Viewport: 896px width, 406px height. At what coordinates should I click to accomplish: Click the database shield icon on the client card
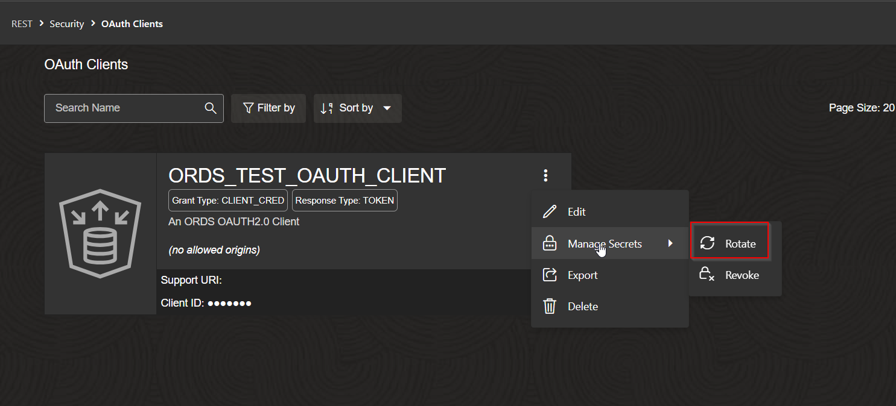click(x=100, y=234)
